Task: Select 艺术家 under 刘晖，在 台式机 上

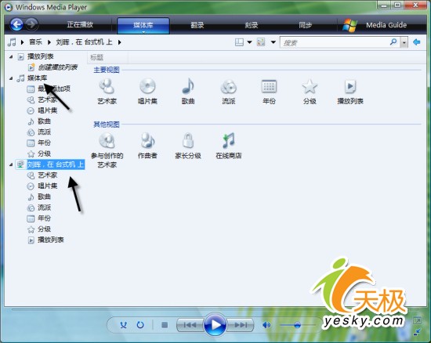Action: (47, 175)
